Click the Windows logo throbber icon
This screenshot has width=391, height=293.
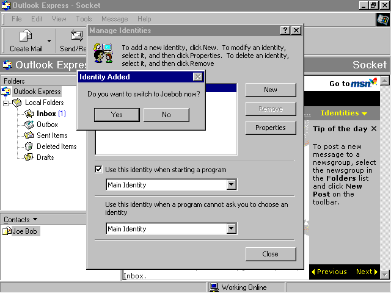click(383, 20)
